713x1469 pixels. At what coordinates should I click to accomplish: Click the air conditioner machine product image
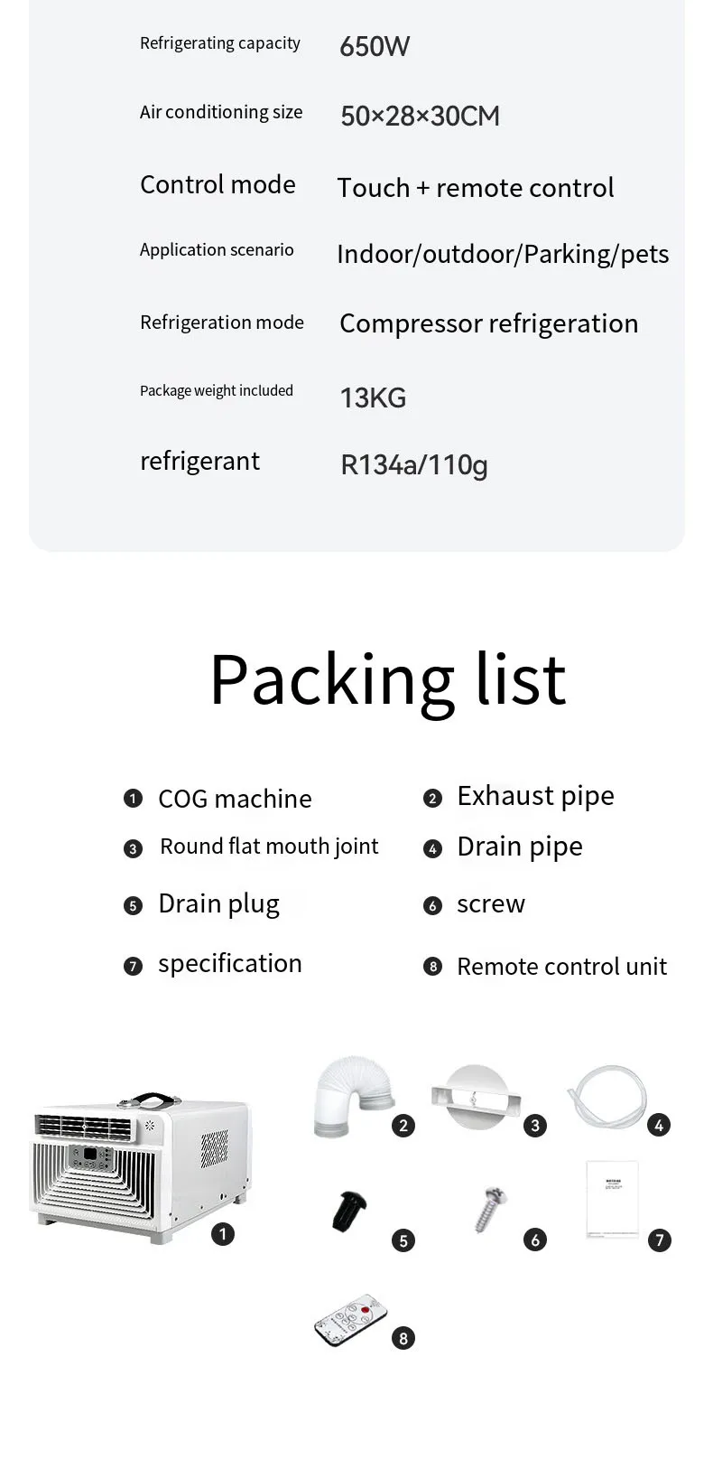140,1168
